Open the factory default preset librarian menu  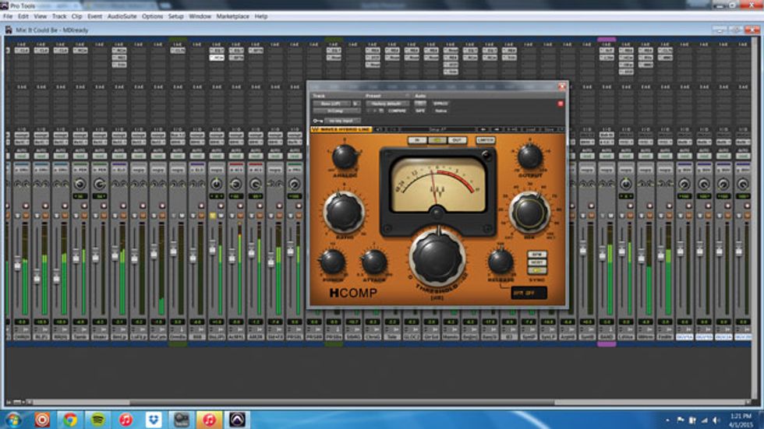pos(387,104)
